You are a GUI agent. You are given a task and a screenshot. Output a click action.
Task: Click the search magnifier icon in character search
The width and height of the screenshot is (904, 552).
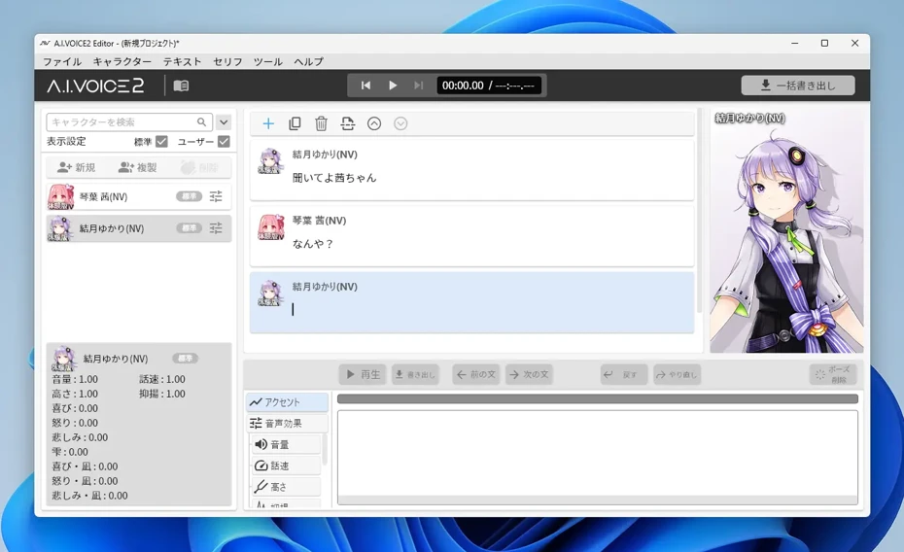201,122
